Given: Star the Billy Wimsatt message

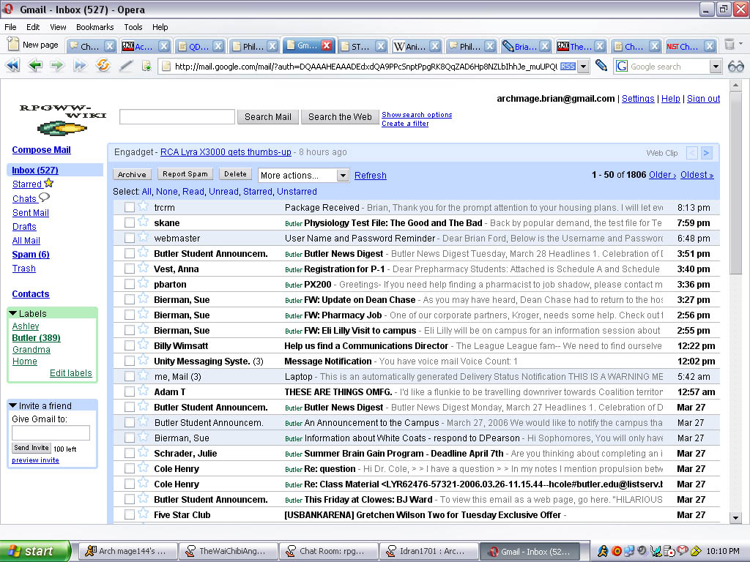Looking at the screenshot, I should 143,345.
